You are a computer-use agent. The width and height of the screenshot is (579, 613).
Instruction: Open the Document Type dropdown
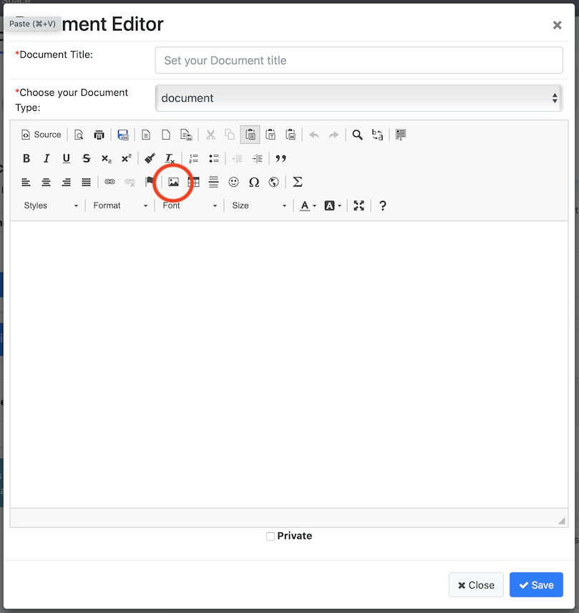359,98
